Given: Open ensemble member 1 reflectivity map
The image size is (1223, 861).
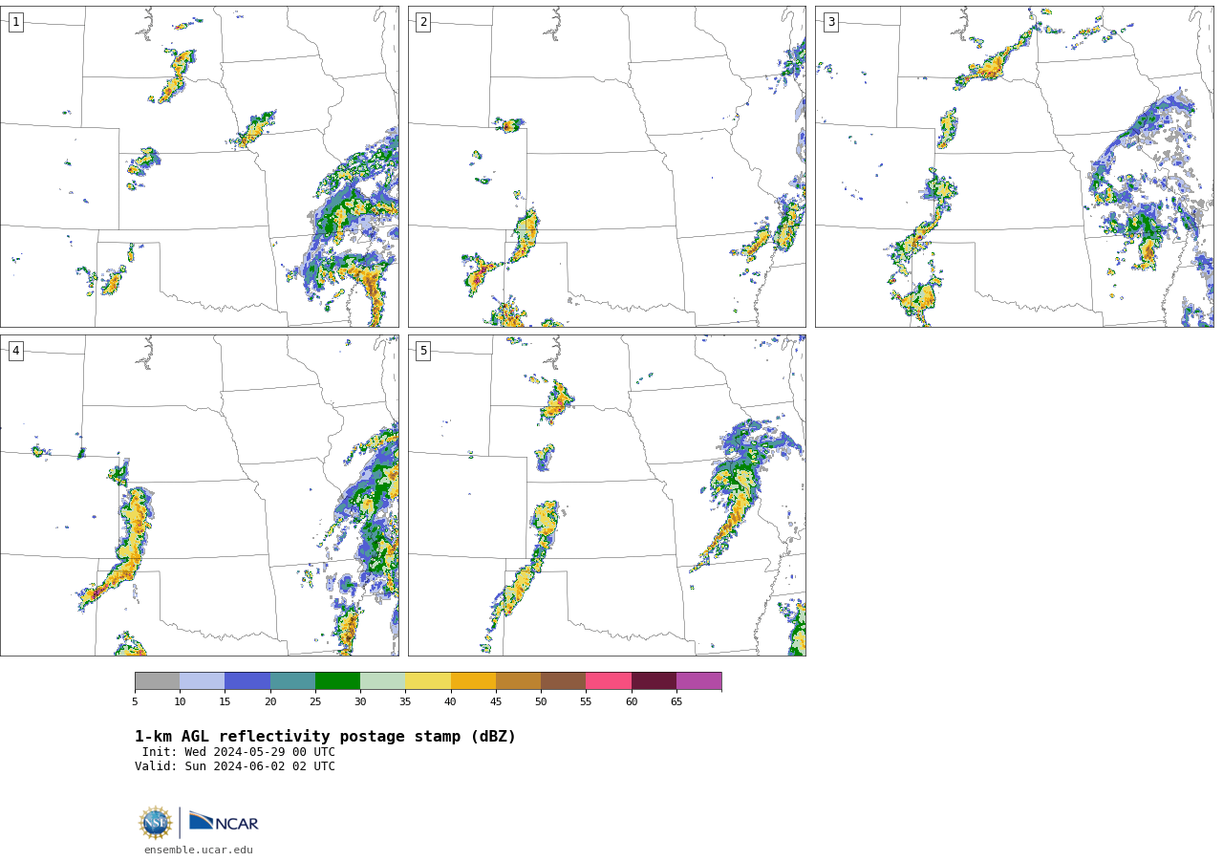Looking at the screenshot, I should [x=200, y=167].
